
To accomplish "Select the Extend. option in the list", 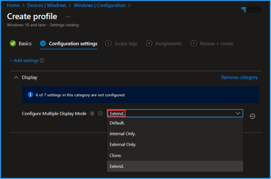I will (175, 166).
